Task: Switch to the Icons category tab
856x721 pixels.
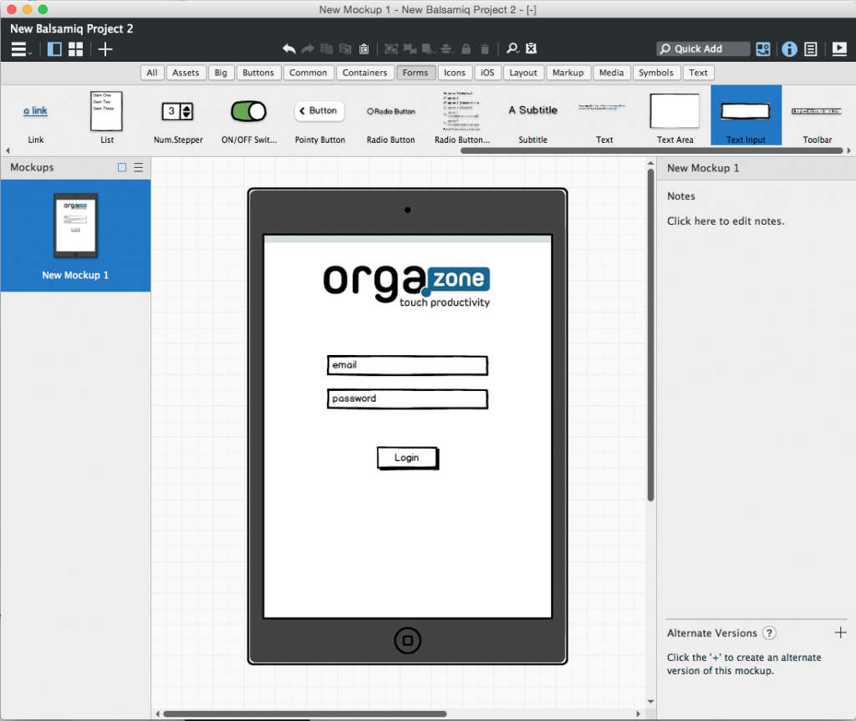Action: pyautogui.click(x=455, y=72)
